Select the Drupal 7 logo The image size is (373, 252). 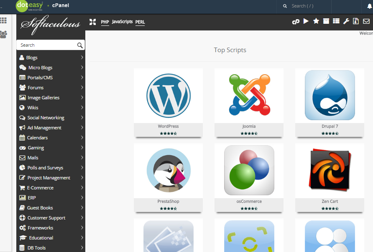point(330,95)
